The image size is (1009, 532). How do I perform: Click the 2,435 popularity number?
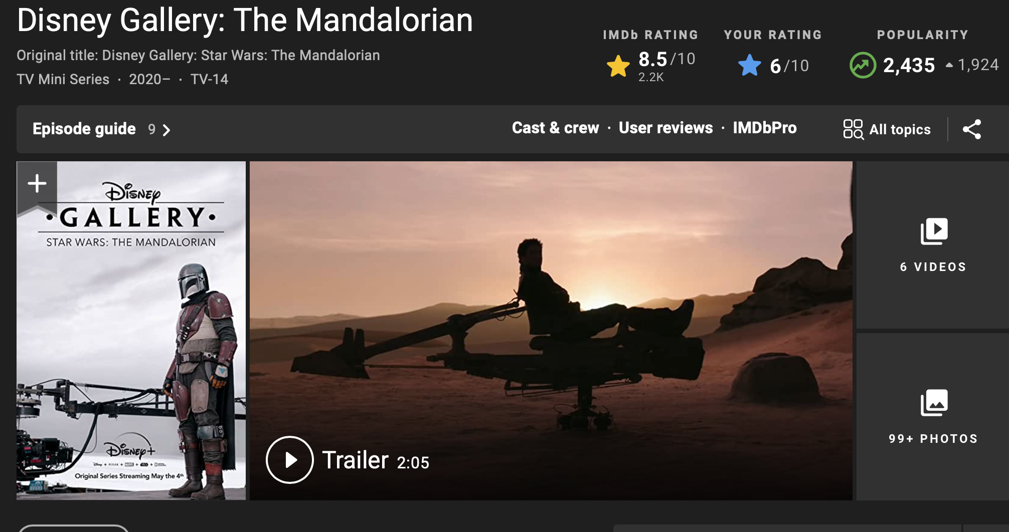[x=909, y=65]
